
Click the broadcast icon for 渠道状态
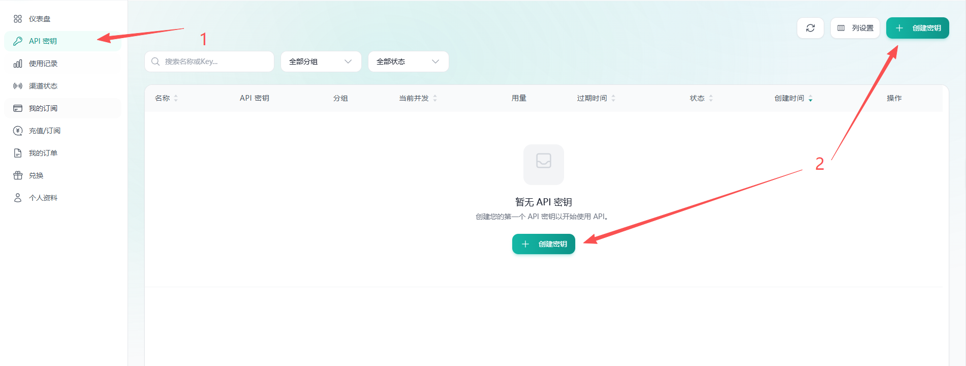[18, 86]
